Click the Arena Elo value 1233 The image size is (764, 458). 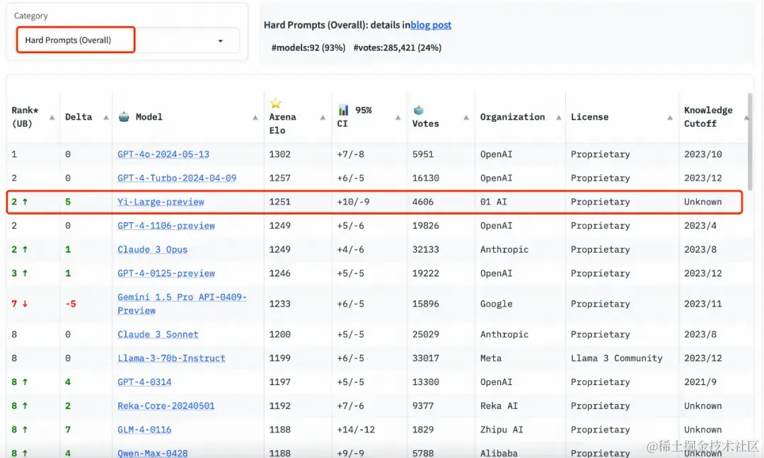[x=279, y=304]
